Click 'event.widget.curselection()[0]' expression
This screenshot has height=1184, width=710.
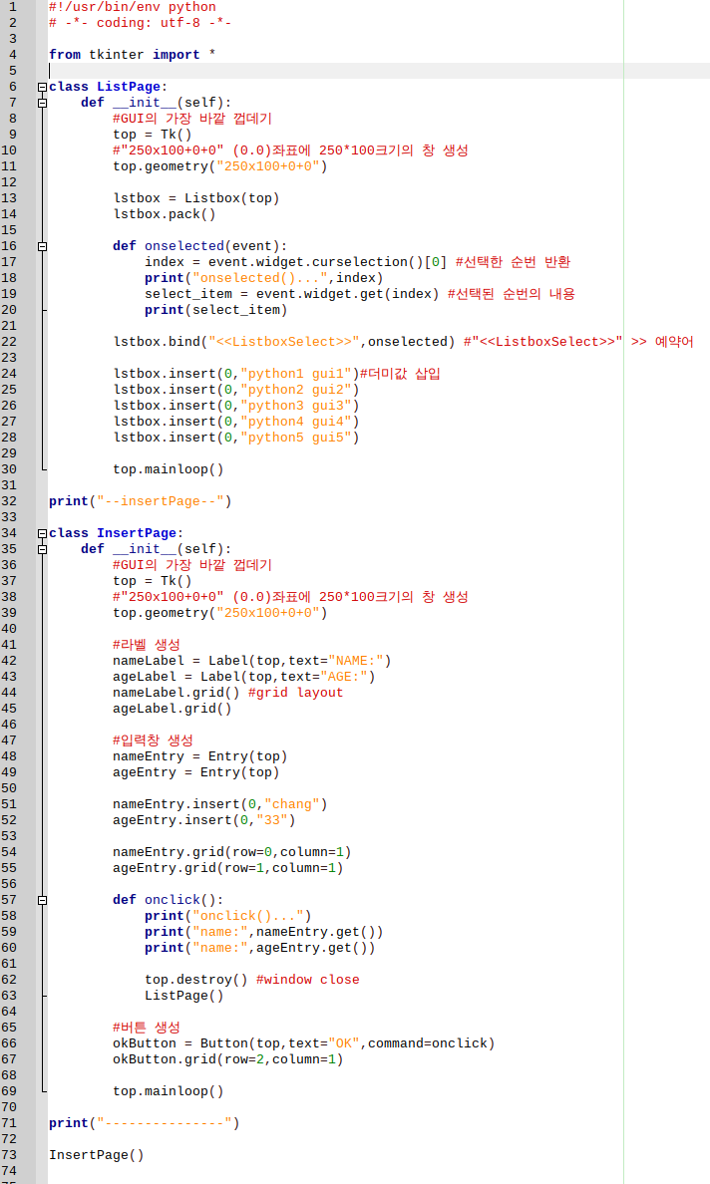coord(328,262)
